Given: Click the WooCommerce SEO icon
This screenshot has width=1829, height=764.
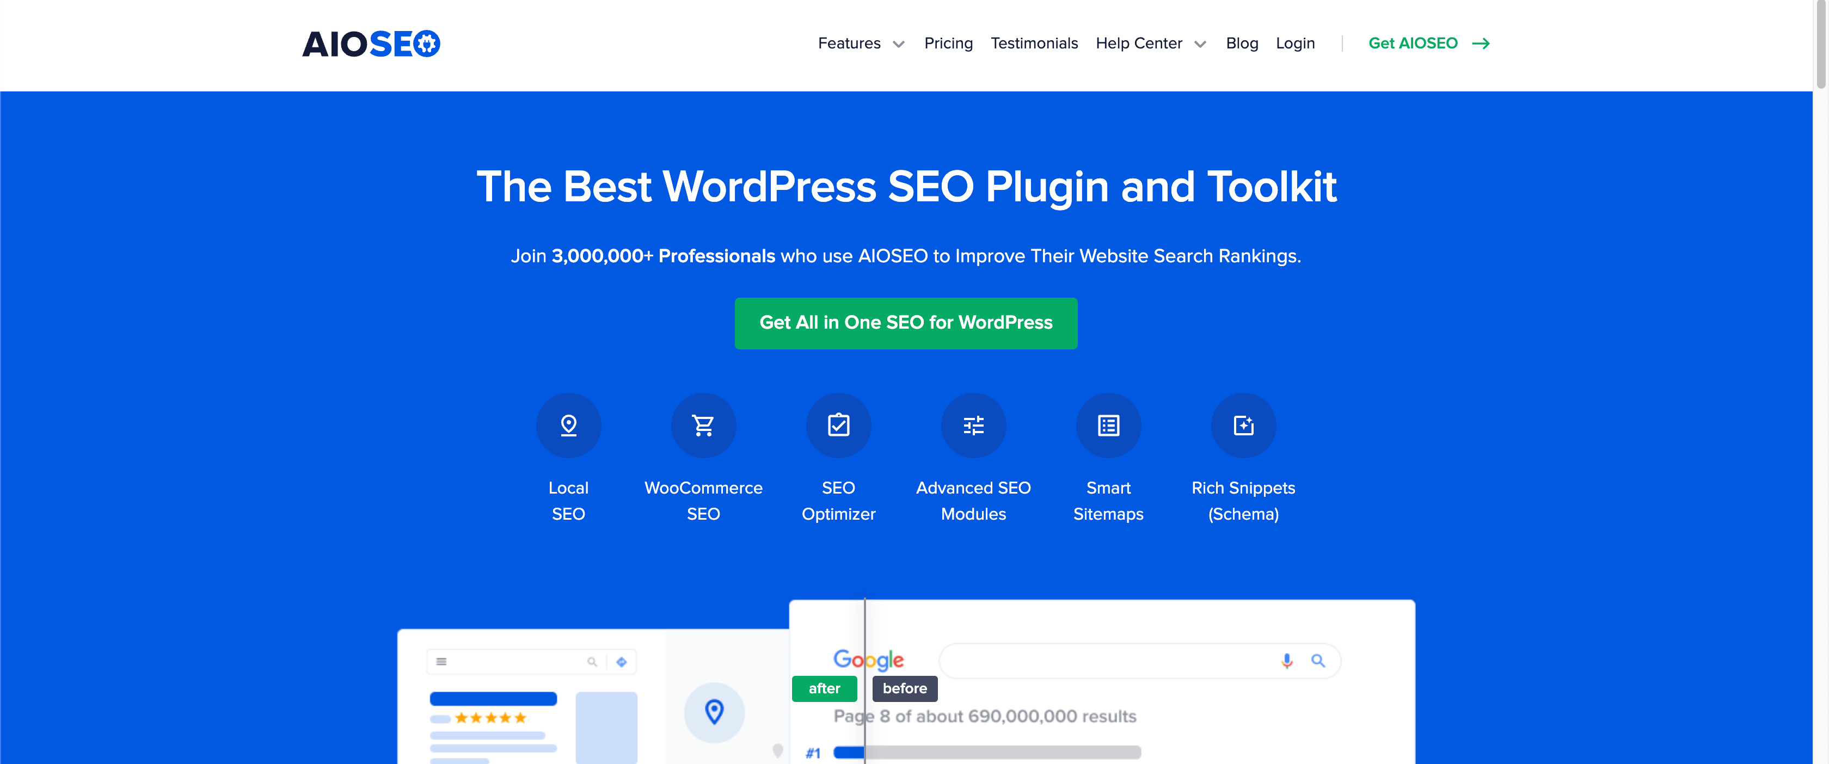Looking at the screenshot, I should (703, 424).
